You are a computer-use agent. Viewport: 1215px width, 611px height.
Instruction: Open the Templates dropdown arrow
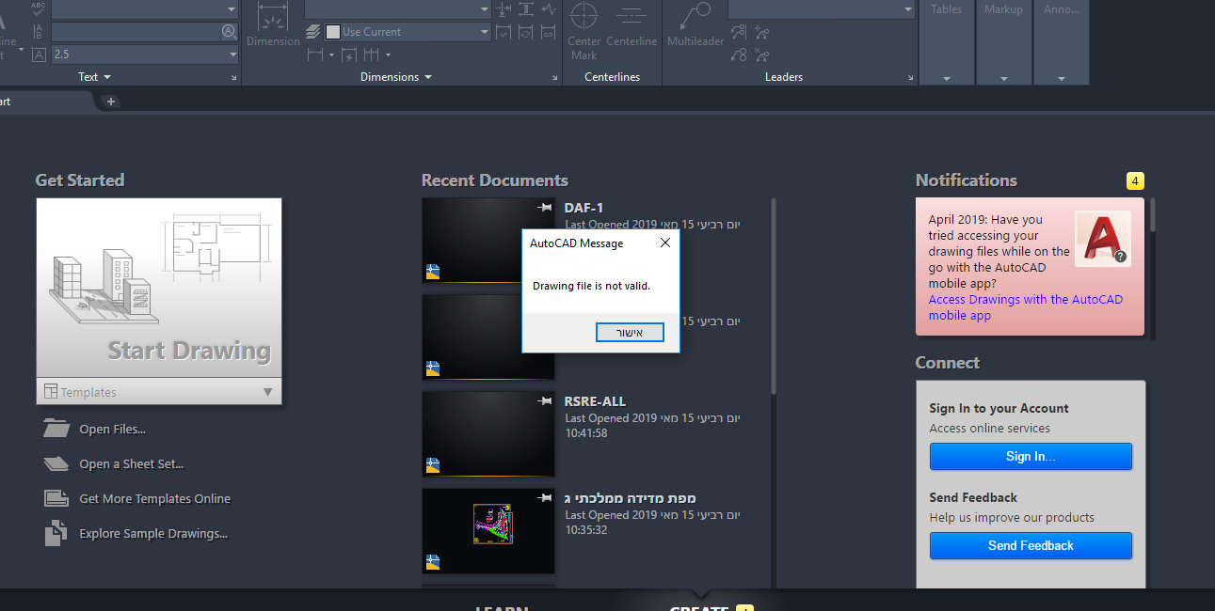click(267, 392)
